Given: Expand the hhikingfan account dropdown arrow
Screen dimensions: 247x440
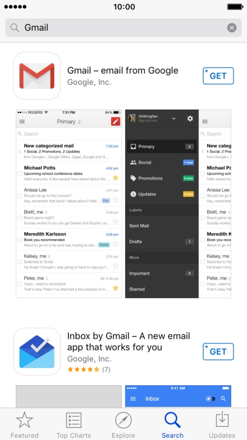Looking at the screenshot, I should point(173,119).
